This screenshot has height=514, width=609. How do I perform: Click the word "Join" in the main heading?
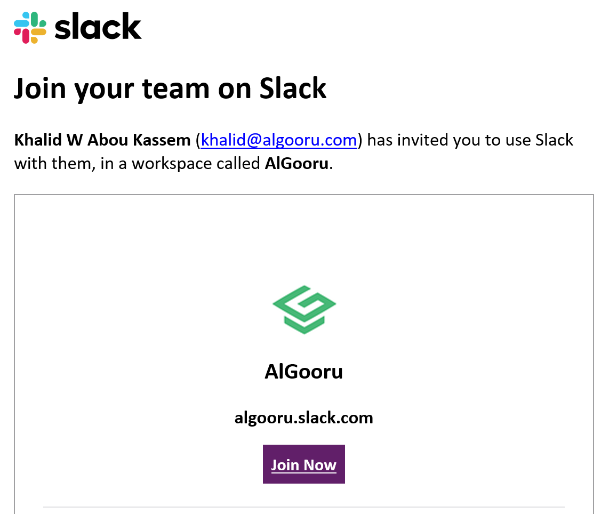pyautogui.click(x=39, y=88)
